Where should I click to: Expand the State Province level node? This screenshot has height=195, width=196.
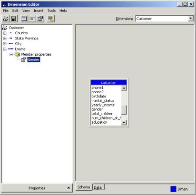[5, 39]
